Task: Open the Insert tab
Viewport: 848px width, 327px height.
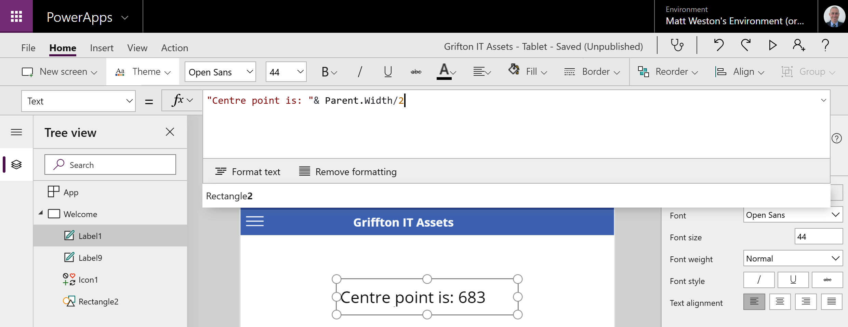Action: [x=102, y=48]
